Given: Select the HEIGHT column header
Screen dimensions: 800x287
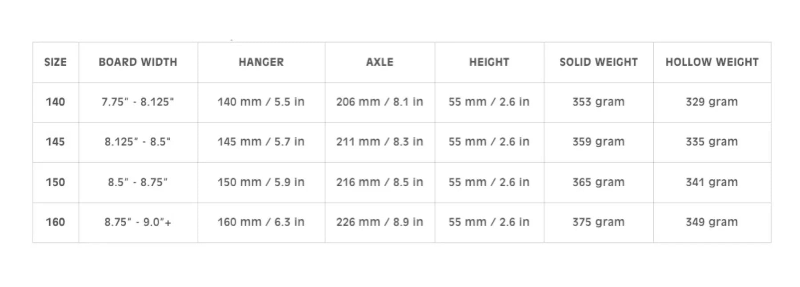Looking at the screenshot, I should 489,62.
